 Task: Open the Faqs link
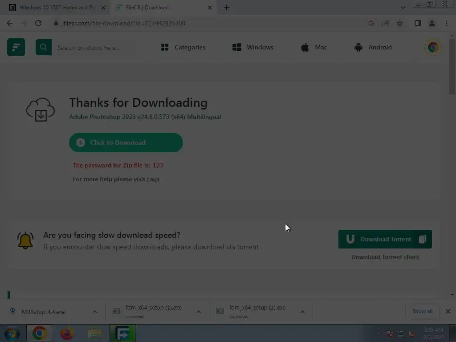[x=153, y=179]
